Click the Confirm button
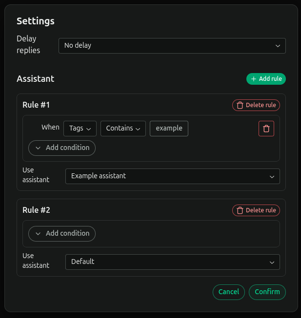Viewport: 301px width, 318px height. pyautogui.click(x=267, y=292)
